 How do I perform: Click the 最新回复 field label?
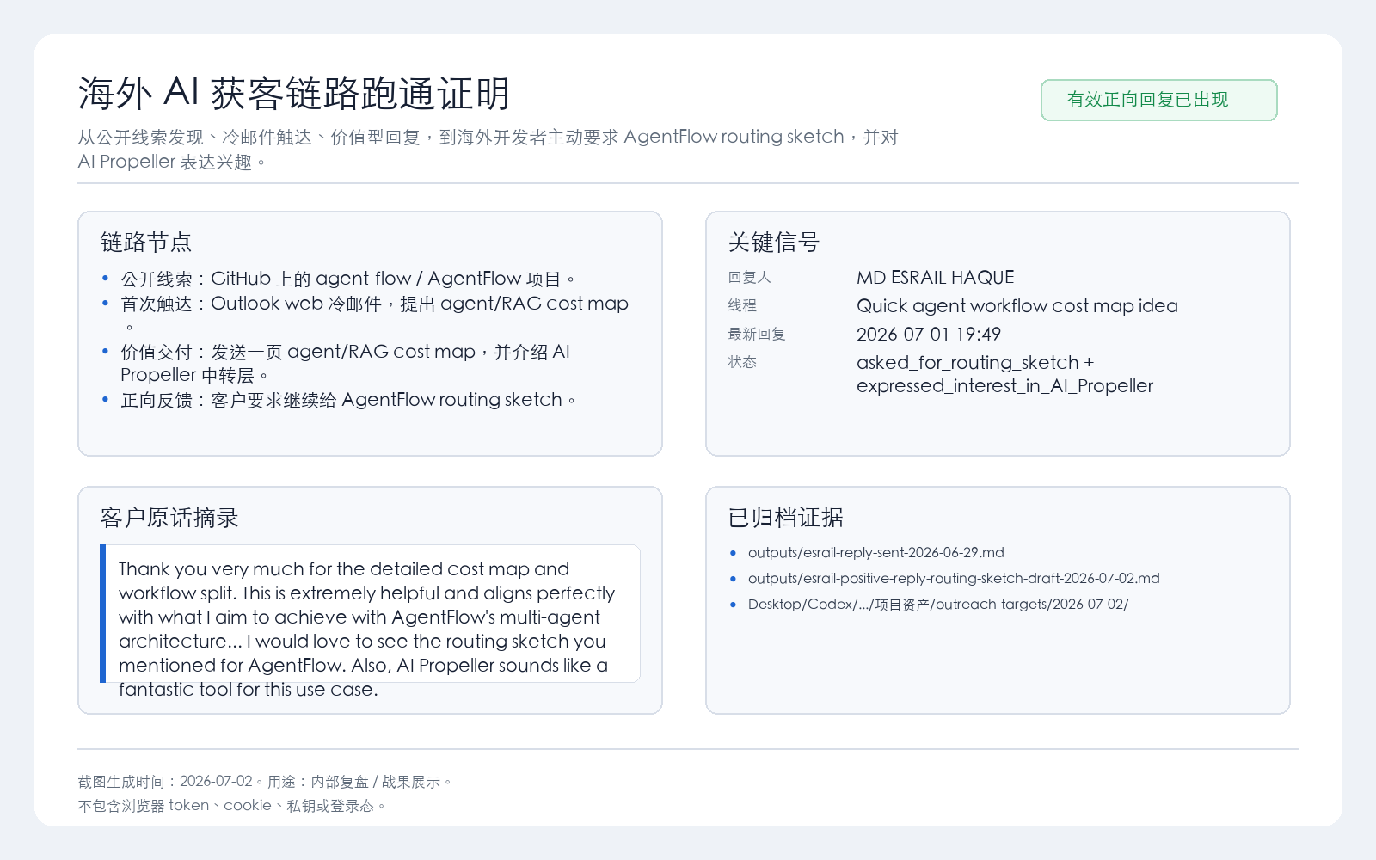click(x=757, y=334)
